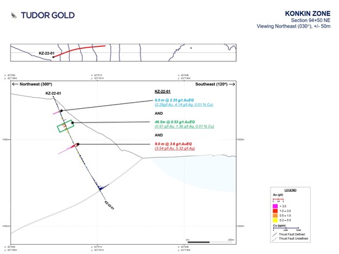Click the 1000m elevation label on left axis
Screen dimensions: 339x254
point(6,226)
